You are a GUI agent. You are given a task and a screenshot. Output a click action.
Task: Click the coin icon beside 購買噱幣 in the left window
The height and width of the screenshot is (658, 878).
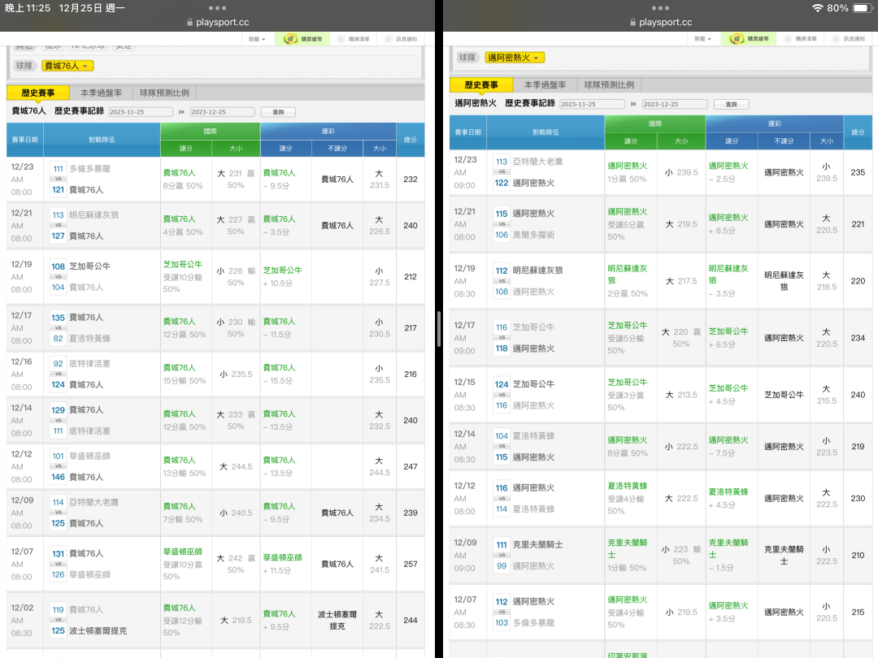290,39
